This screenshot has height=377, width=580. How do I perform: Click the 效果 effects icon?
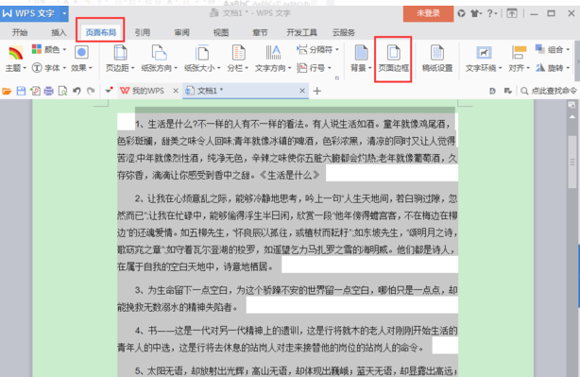[81, 53]
